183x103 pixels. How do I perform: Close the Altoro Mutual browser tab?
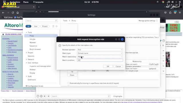click(x=34, y=7)
